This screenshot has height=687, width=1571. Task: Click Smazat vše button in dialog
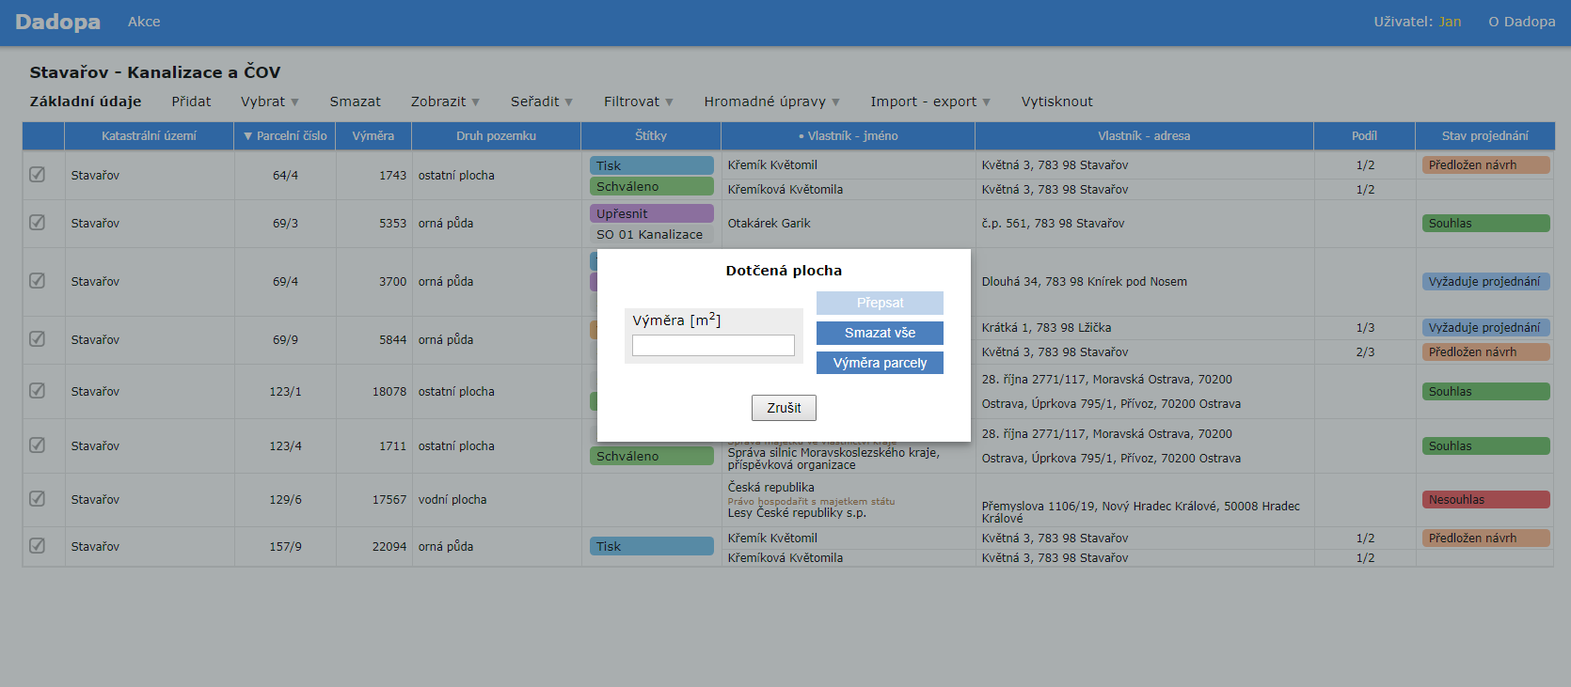[x=880, y=333]
